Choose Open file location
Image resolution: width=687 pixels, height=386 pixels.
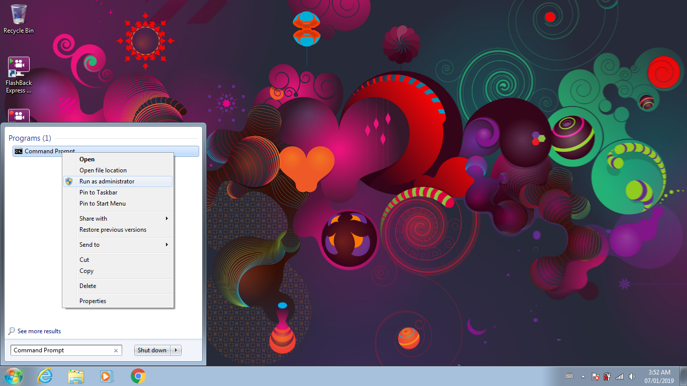click(x=118, y=170)
